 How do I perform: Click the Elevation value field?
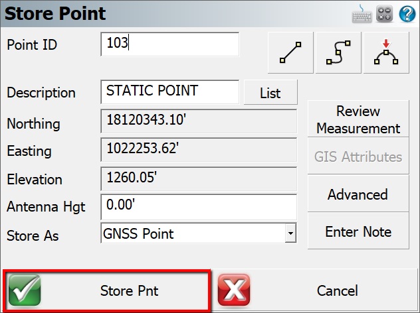click(198, 179)
